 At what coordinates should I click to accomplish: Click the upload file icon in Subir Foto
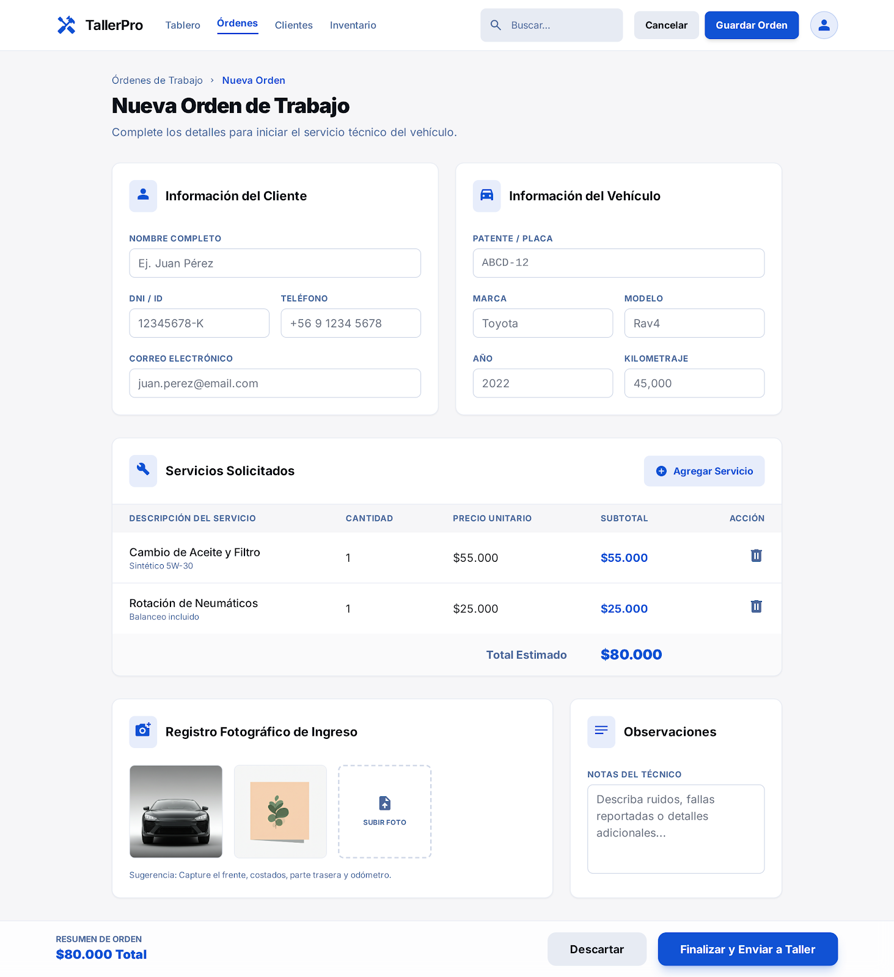point(384,803)
